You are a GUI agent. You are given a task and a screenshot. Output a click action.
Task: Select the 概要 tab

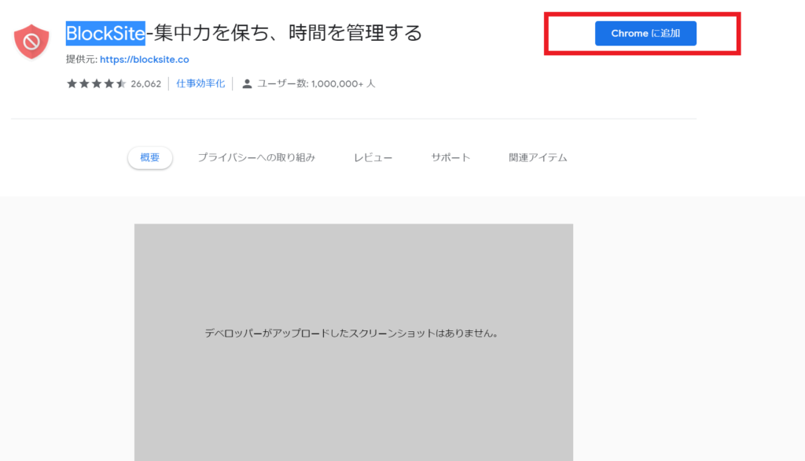point(150,158)
